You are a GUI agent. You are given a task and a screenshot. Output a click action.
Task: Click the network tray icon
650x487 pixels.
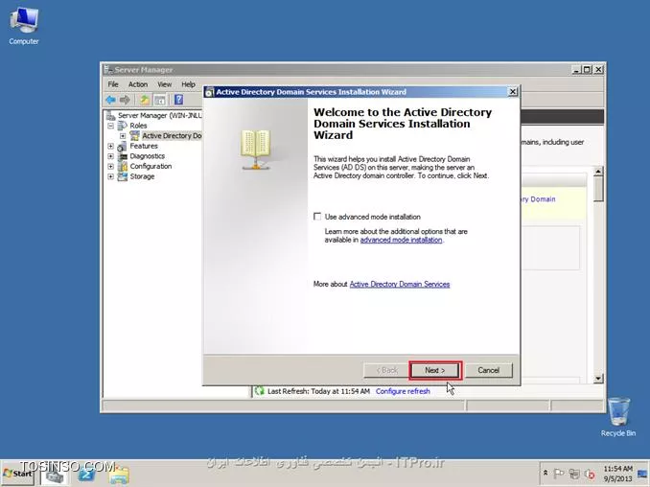574,474
